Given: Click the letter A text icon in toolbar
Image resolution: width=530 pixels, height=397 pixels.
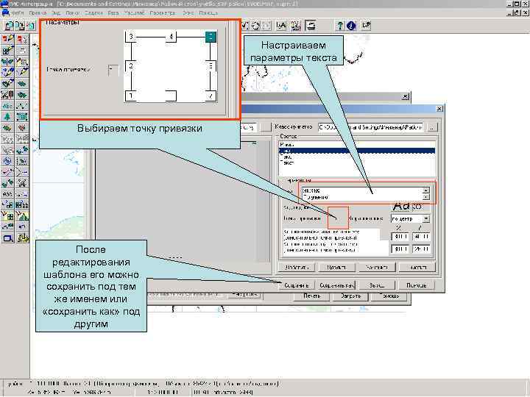Looking at the screenshot, I should pyautogui.click(x=281, y=26).
